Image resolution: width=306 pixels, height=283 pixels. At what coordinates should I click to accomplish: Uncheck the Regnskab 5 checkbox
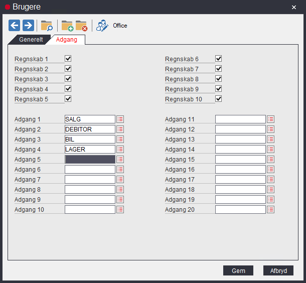click(x=68, y=99)
